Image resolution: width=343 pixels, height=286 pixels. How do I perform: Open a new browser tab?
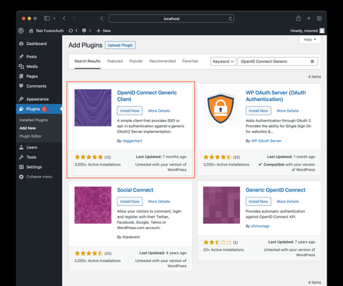[309, 19]
